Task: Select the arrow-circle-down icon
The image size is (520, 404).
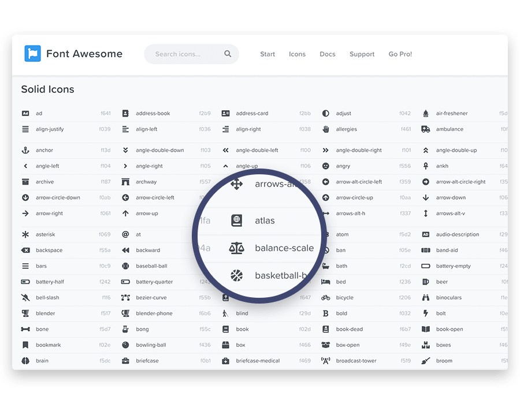Action: point(25,198)
